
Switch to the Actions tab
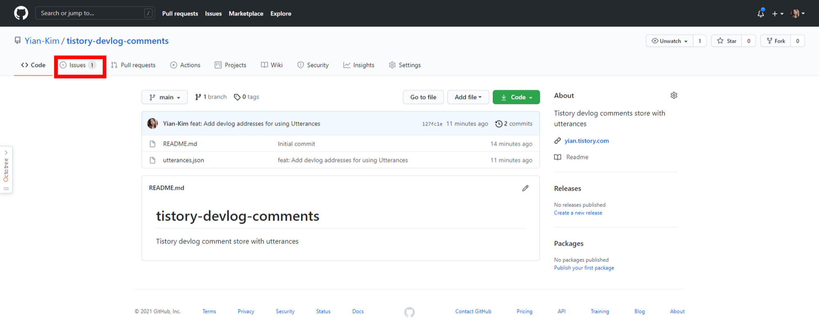185,65
